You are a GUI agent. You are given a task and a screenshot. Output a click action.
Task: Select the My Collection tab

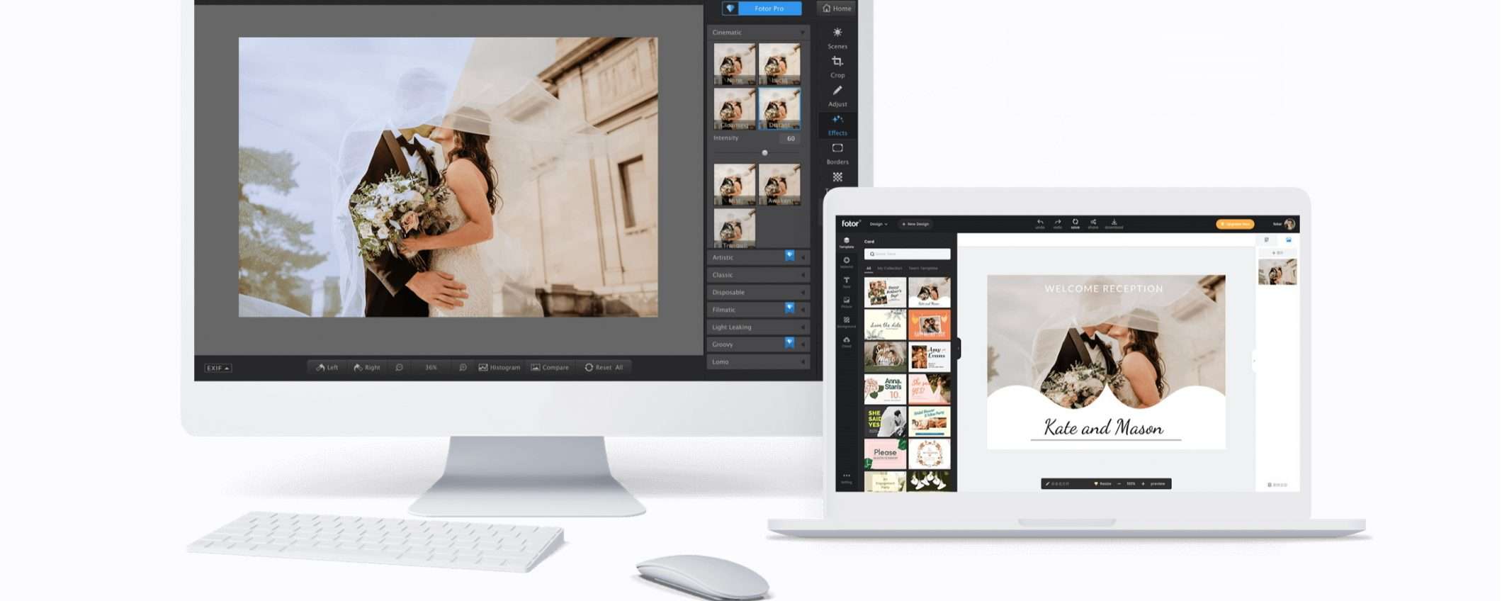[x=890, y=269]
